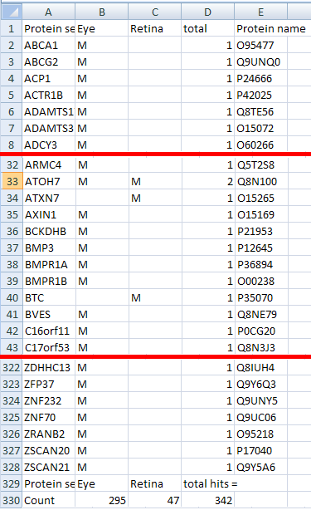Click the Eye count cell showing 295
311x510 pixels.
click(102, 500)
